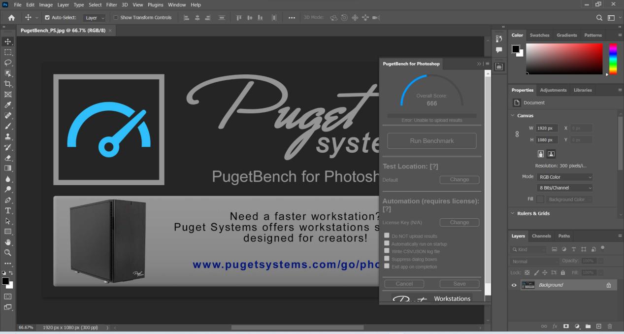Enable Show Transform Controls checkbox
The image size is (624, 334).
pos(116,18)
